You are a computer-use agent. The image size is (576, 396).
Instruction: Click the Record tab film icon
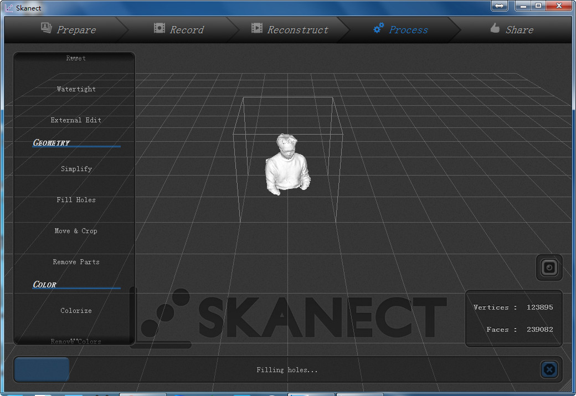point(159,28)
